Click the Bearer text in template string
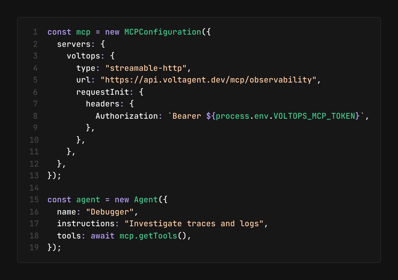398x280 pixels. tap(187, 116)
